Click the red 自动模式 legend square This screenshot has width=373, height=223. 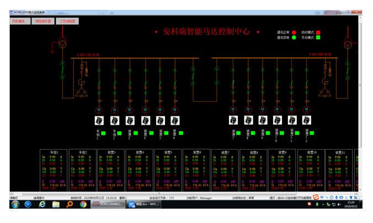click(318, 33)
